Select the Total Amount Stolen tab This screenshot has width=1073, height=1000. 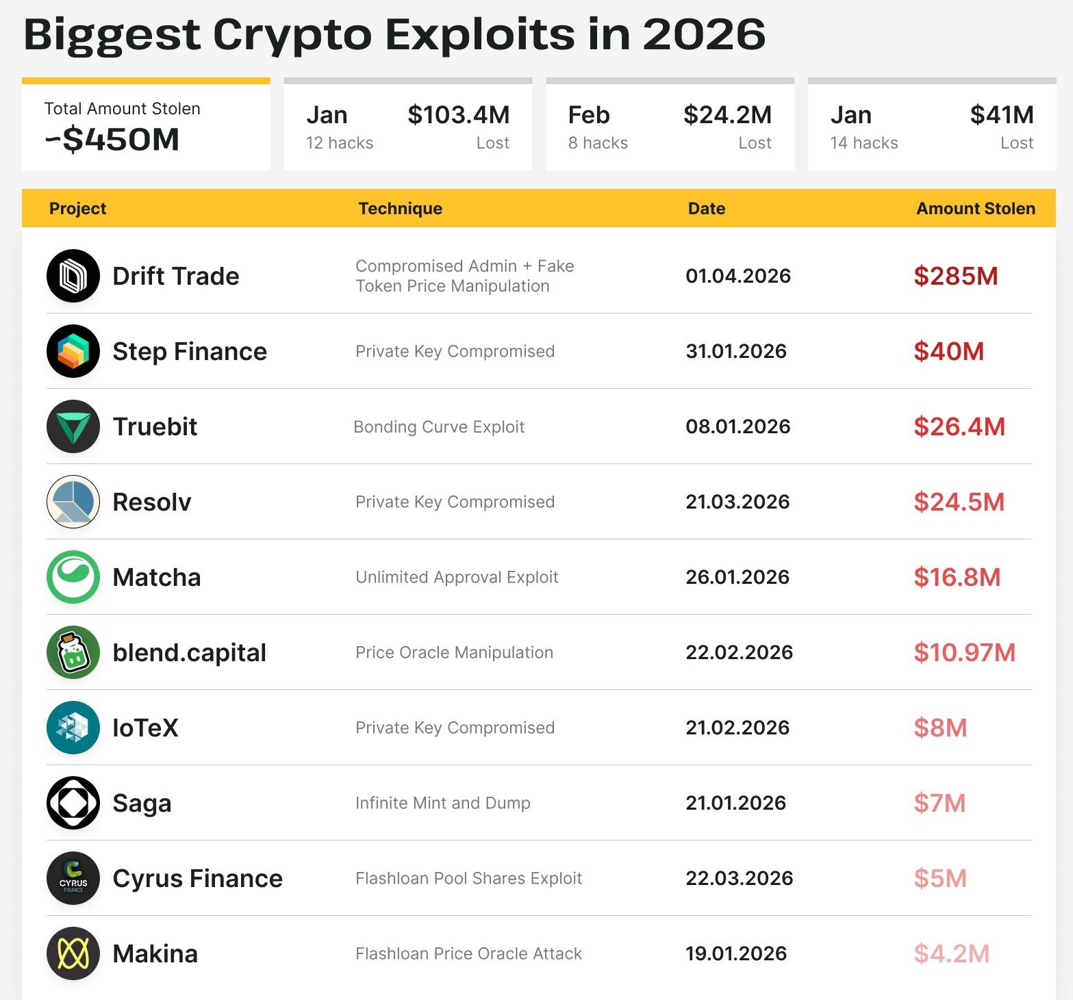(146, 125)
